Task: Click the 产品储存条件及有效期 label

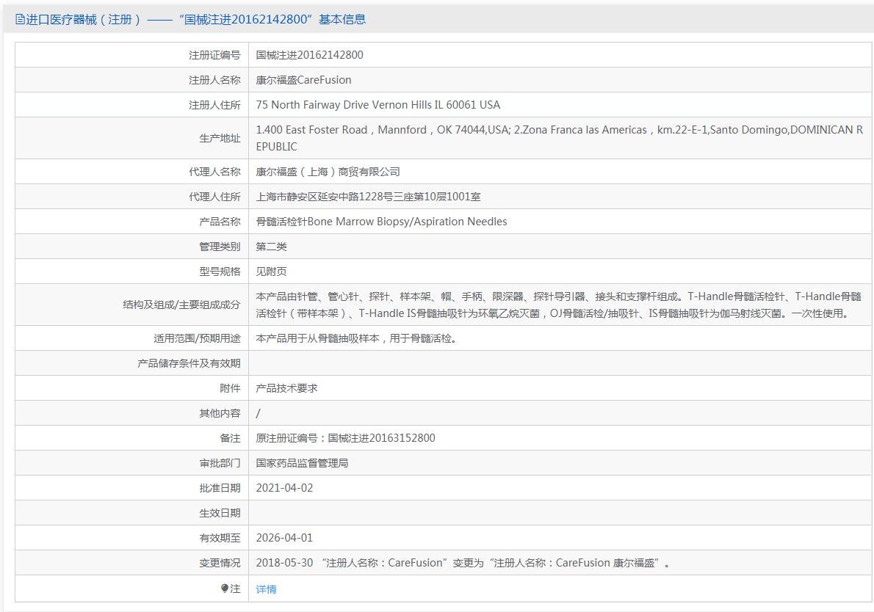Action: tap(189, 363)
